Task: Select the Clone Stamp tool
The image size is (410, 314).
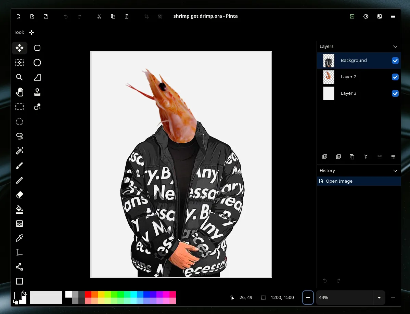Action: point(37,92)
